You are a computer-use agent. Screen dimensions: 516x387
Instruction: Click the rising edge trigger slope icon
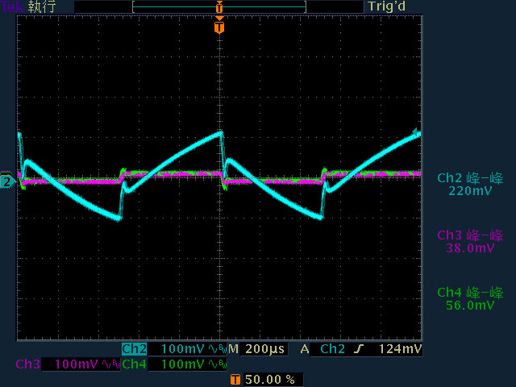pos(359,349)
